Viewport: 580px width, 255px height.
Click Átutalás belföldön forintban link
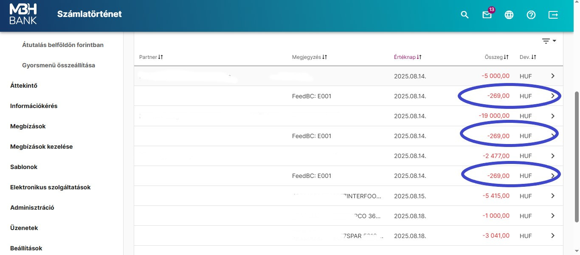(x=62, y=45)
